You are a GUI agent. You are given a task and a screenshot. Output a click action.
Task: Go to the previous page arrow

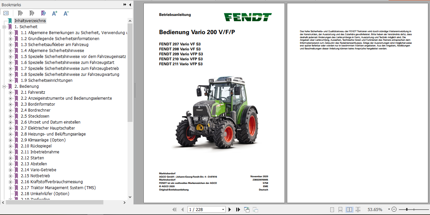point(182,209)
